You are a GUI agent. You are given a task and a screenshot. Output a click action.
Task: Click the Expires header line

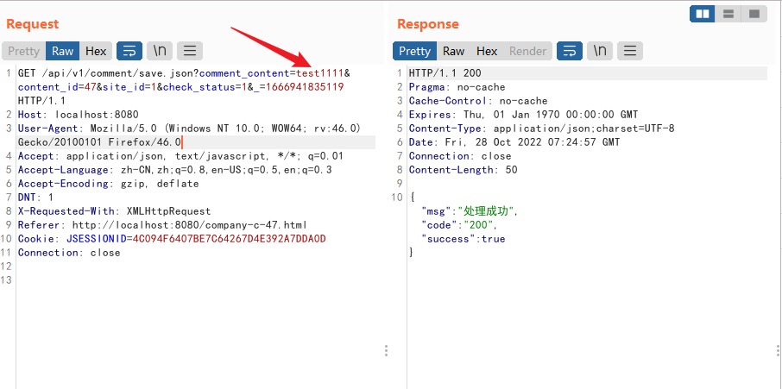click(523, 115)
